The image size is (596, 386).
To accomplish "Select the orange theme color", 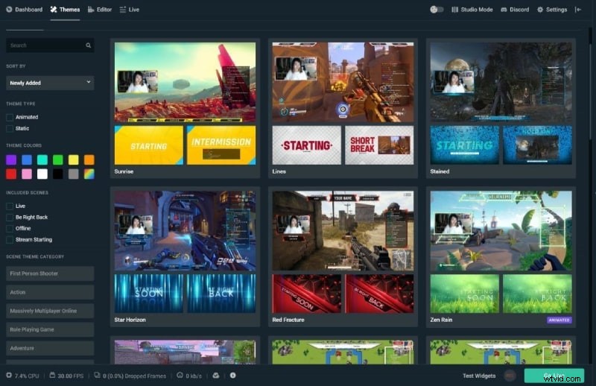I will (x=89, y=159).
